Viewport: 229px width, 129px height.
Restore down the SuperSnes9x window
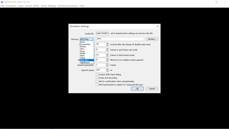(x=216, y=2)
